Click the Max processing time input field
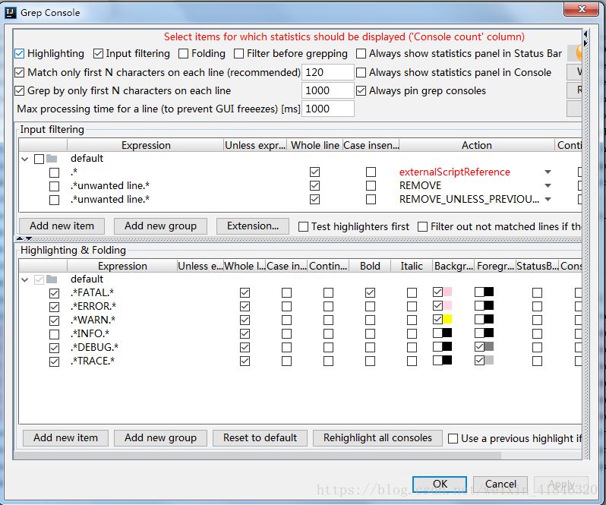 (x=328, y=109)
